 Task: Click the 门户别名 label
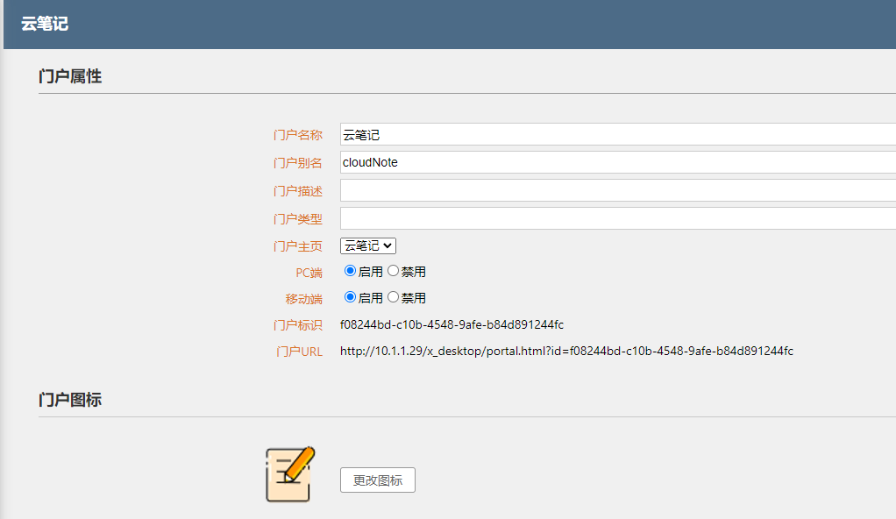tap(298, 163)
